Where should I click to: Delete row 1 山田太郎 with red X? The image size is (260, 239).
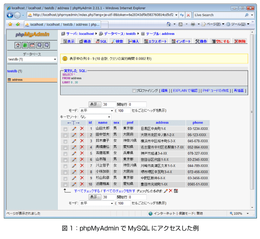[x=82, y=128]
